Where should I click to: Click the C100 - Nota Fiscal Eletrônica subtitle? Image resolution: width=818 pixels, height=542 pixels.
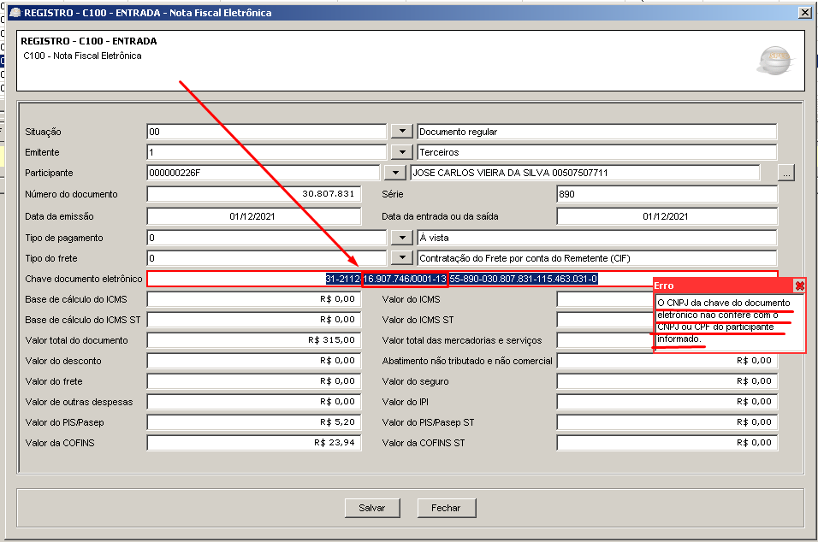(82, 56)
